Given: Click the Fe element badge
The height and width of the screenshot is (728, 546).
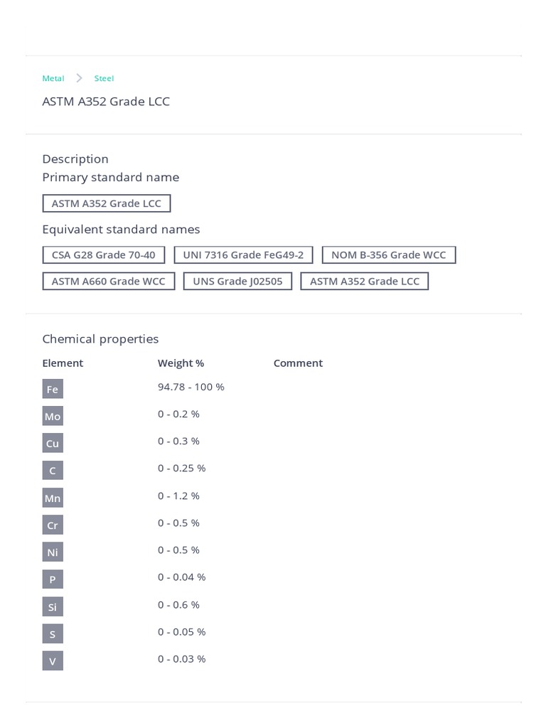Looking at the screenshot, I should point(53,389).
